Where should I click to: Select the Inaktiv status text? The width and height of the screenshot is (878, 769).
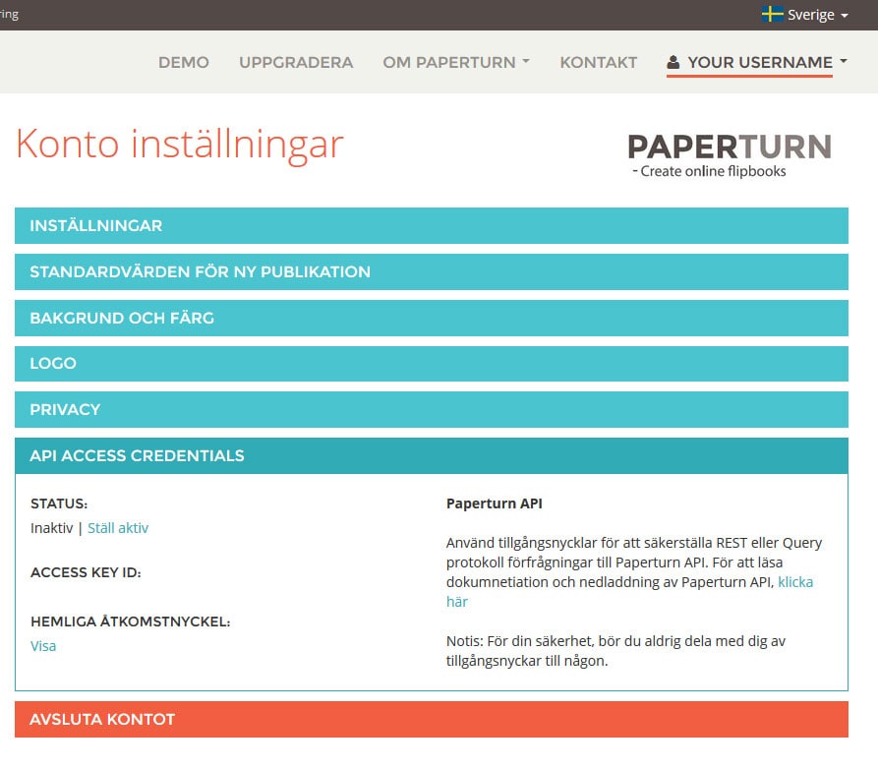(51, 528)
